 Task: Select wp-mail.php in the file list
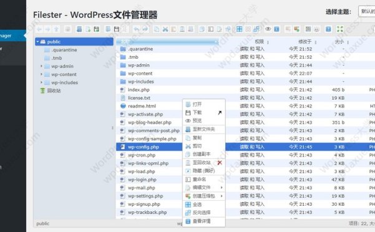142,188
